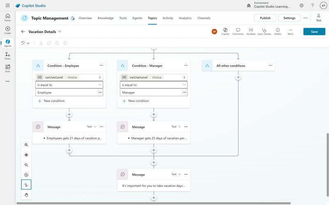Click the Employee value input field
Image resolution: width=329 pixels, height=205 pixels.
pyautogui.click(x=66, y=93)
